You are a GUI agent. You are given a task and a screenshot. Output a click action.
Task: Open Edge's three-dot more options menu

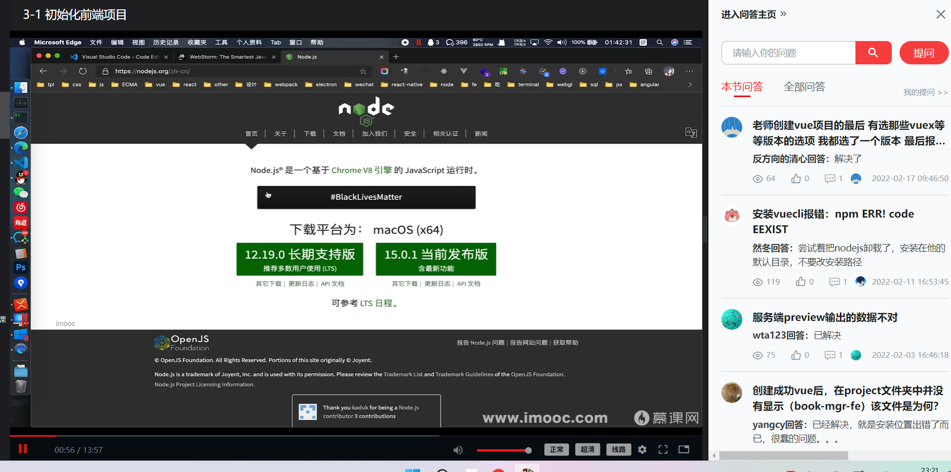tap(689, 71)
